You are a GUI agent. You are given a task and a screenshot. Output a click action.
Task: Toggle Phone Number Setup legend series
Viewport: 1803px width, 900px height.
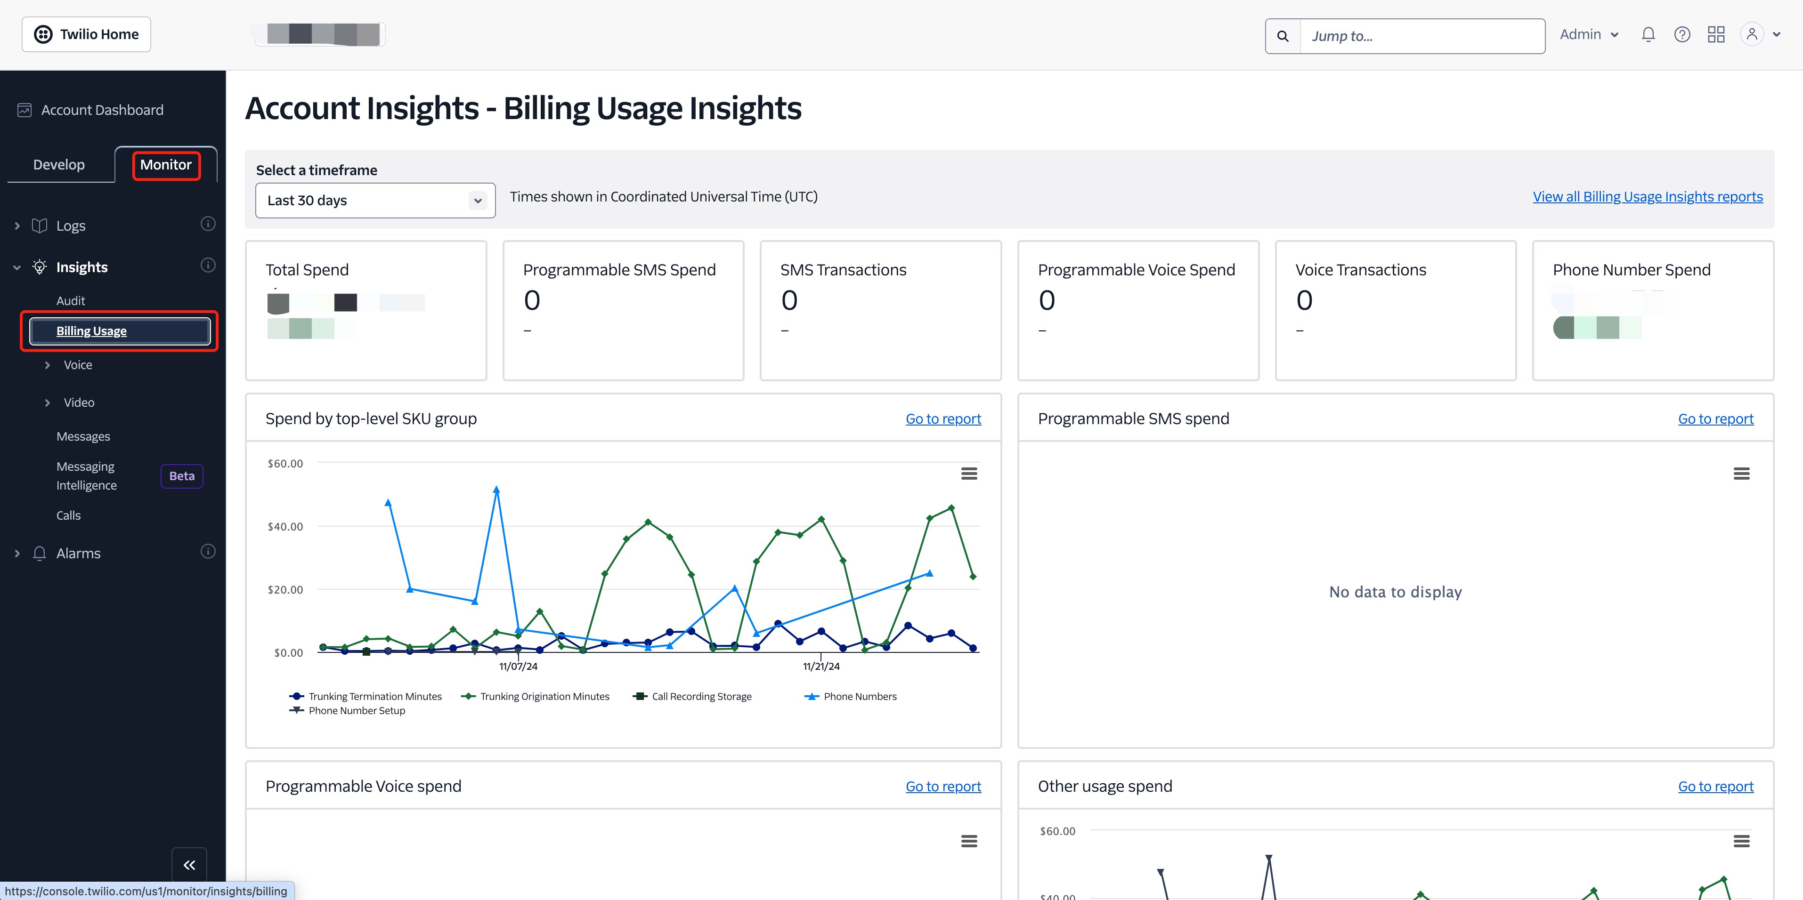tap(347, 710)
